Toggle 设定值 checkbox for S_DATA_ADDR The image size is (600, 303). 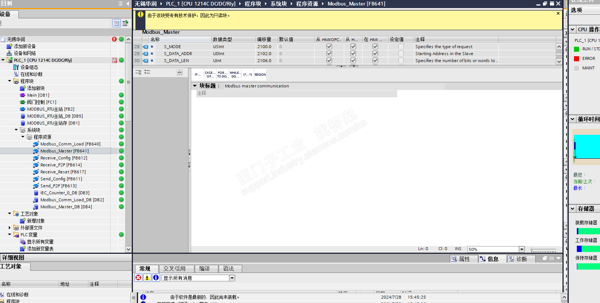tap(401, 54)
